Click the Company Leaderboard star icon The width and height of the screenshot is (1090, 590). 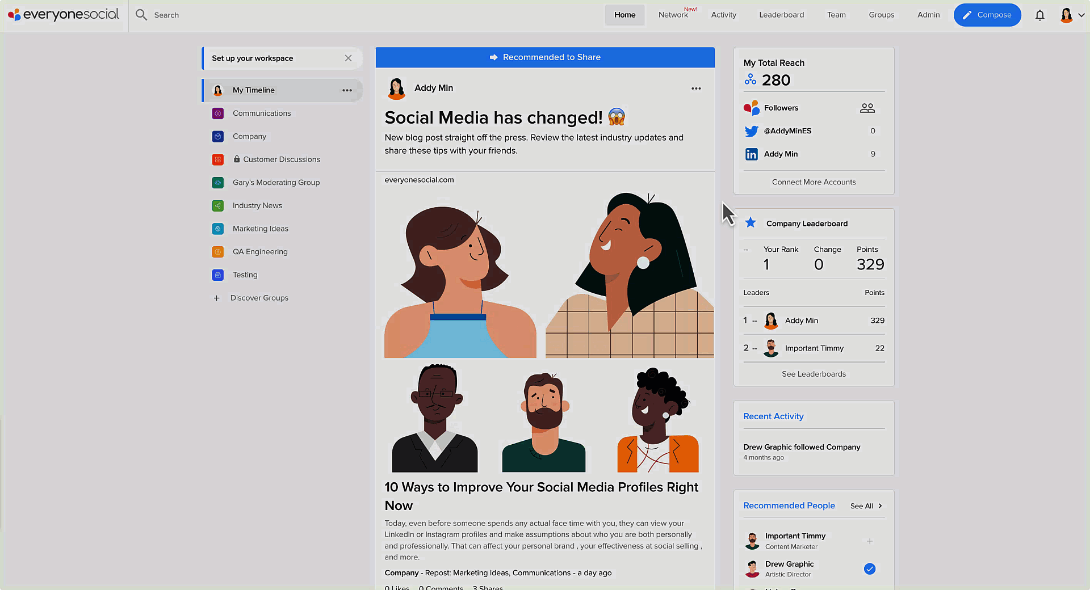pos(751,223)
